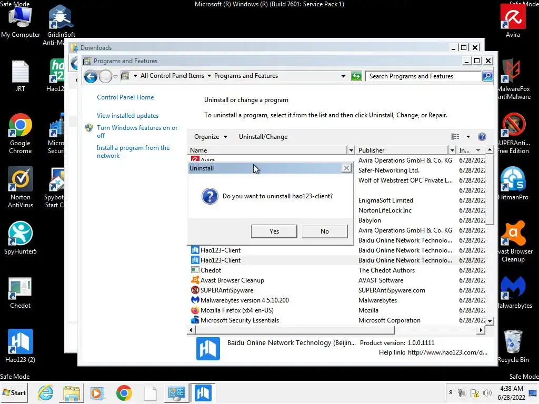Click the horizontal scrollbar thumb
The image size is (539, 404).
[295, 330]
